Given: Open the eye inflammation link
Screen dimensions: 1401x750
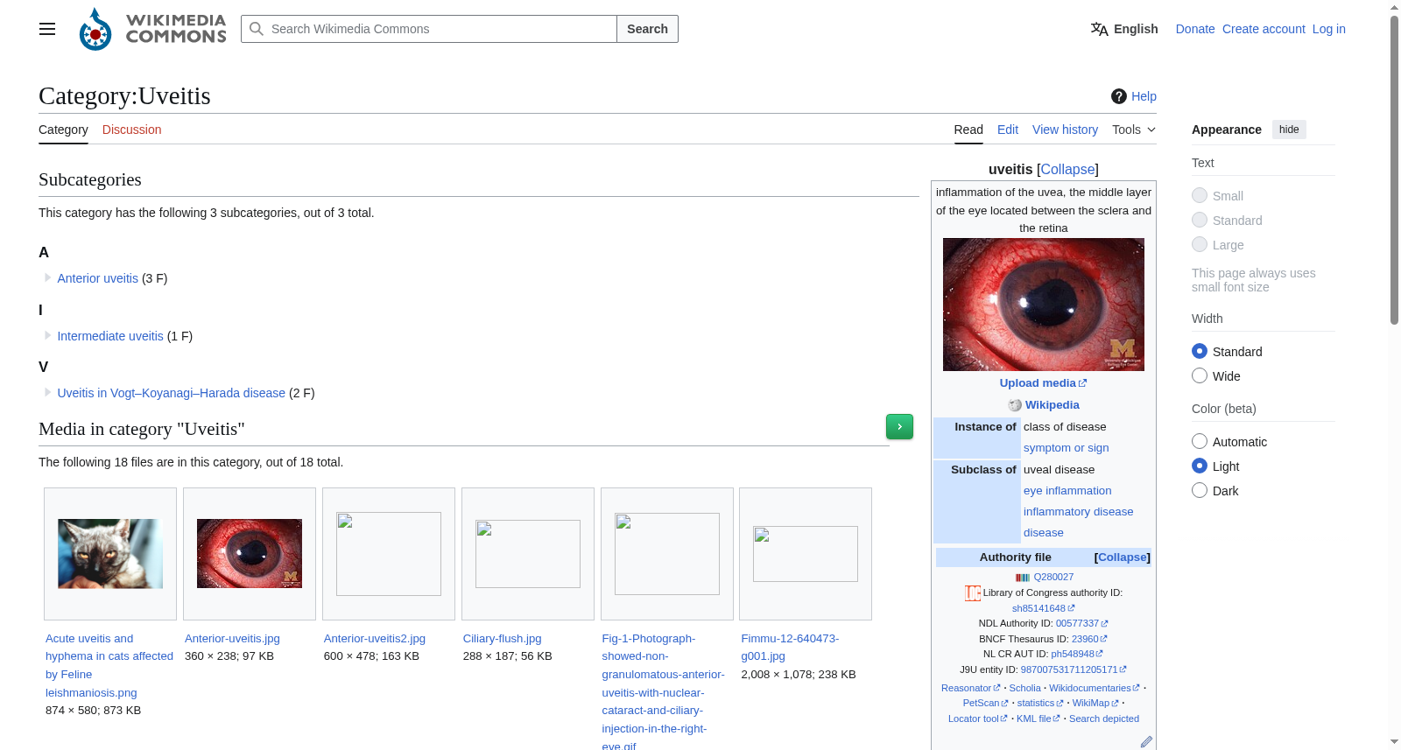Looking at the screenshot, I should click(1067, 491).
